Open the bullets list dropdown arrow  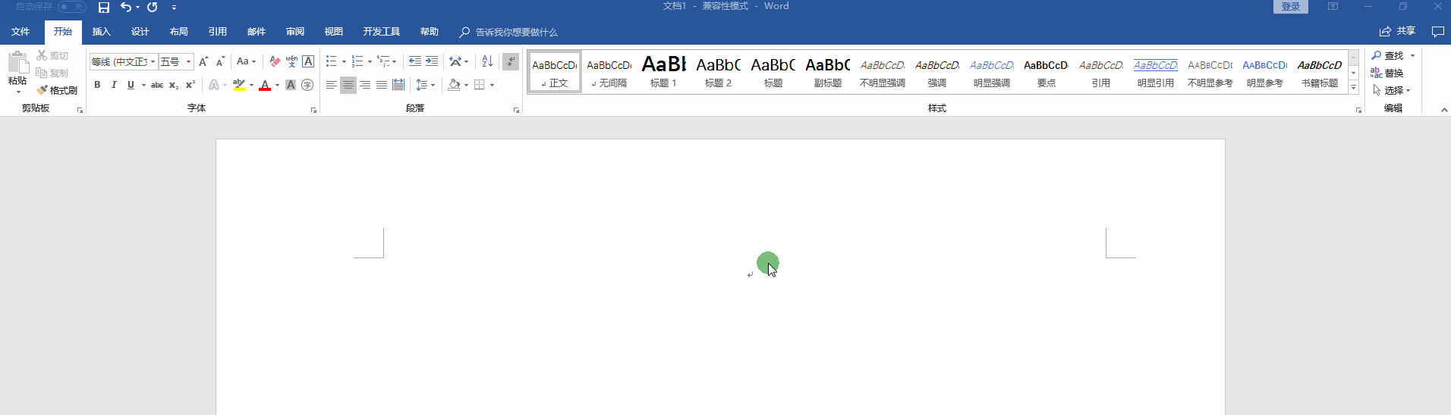344,62
